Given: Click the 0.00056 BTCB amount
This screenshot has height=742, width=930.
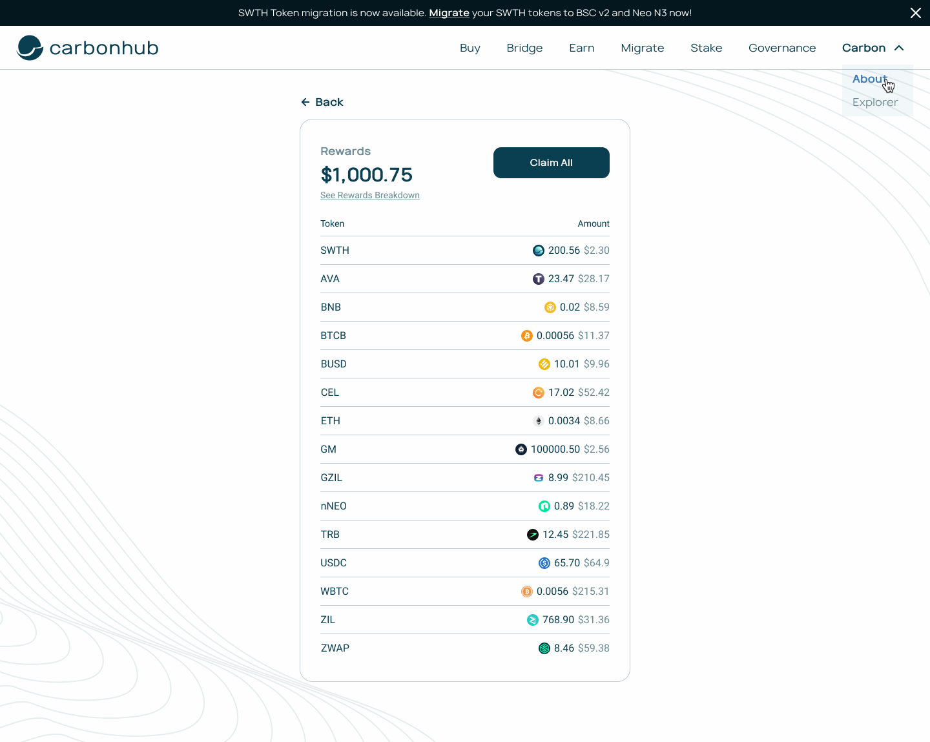Looking at the screenshot, I should 555,336.
